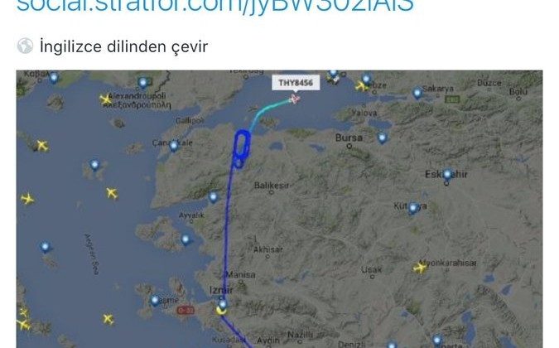Click the airport pin at Eskişehir
The image size is (559, 348).
[x=447, y=175]
